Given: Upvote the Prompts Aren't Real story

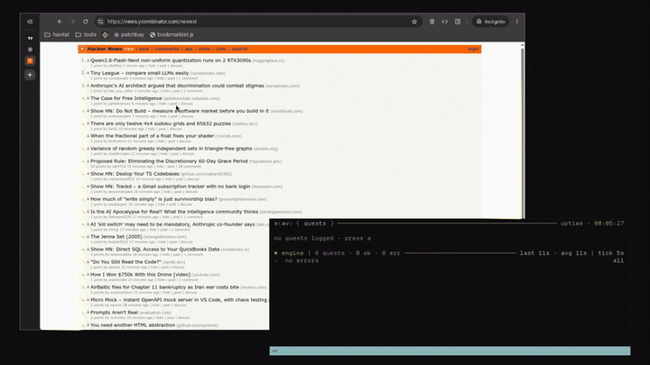Looking at the screenshot, I should coord(88,313).
